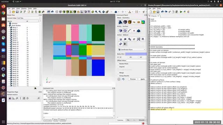Open Cubit app menu in top bar

point(17,1)
